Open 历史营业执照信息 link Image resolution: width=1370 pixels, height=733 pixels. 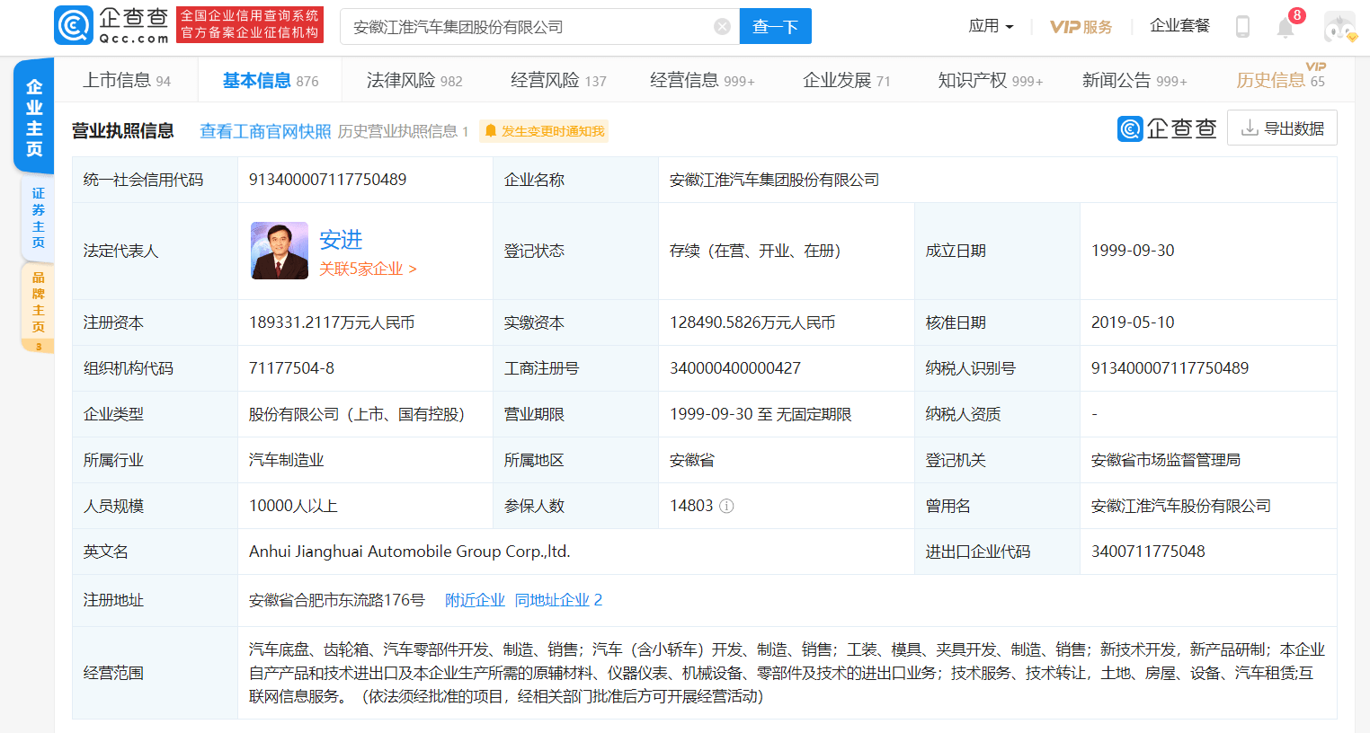pos(404,131)
